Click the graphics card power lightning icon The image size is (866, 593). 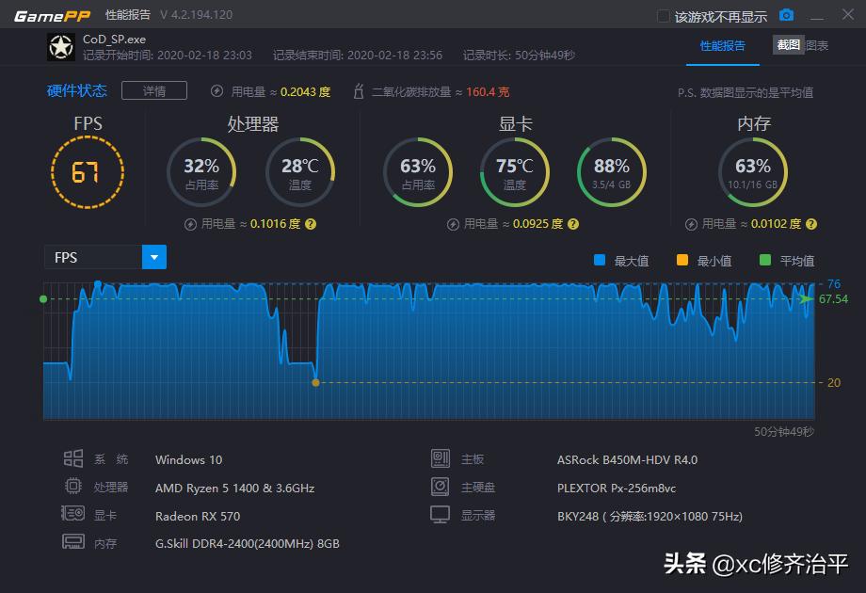coord(453,224)
